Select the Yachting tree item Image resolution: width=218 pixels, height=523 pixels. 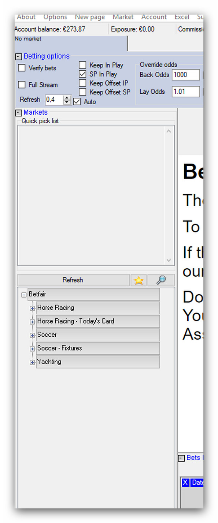(49, 362)
